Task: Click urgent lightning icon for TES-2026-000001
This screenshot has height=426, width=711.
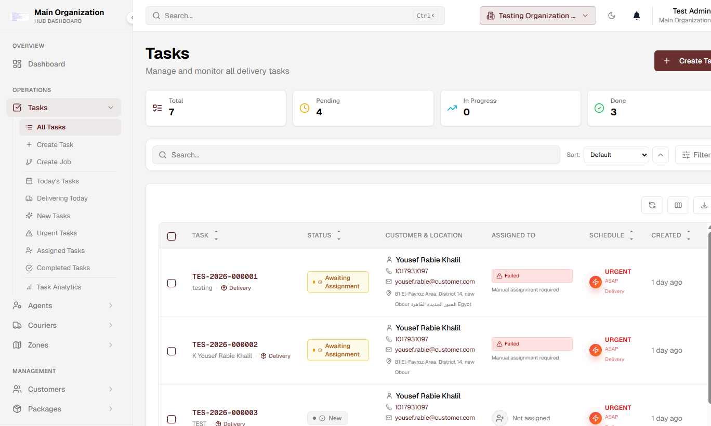Action: [x=596, y=282]
